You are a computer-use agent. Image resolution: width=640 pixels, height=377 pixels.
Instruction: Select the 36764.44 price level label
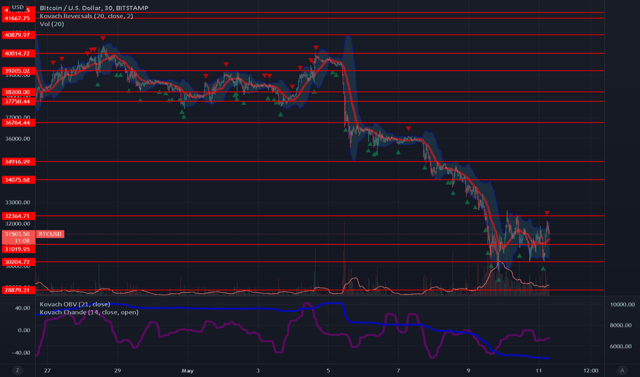click(19, 123)
